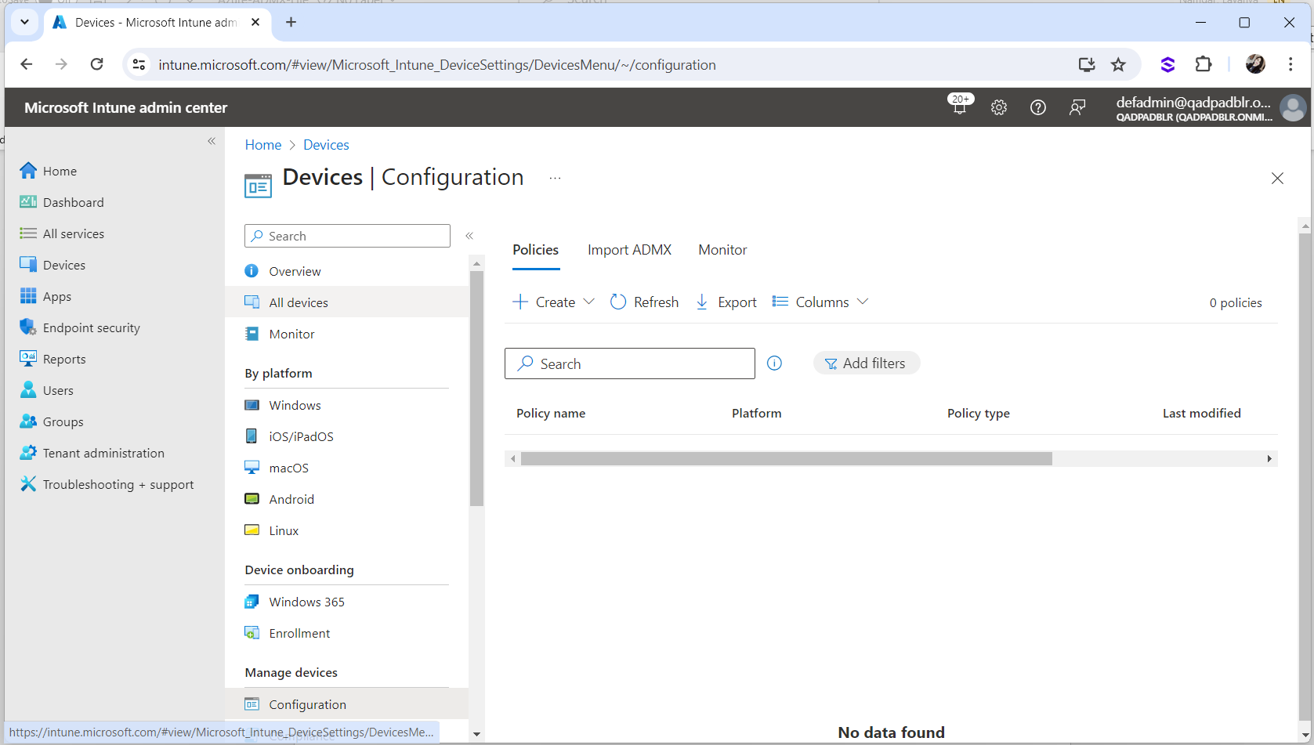1314x745 pixels.
Task: Open the Feedback icon in header
Action: 1077,107
